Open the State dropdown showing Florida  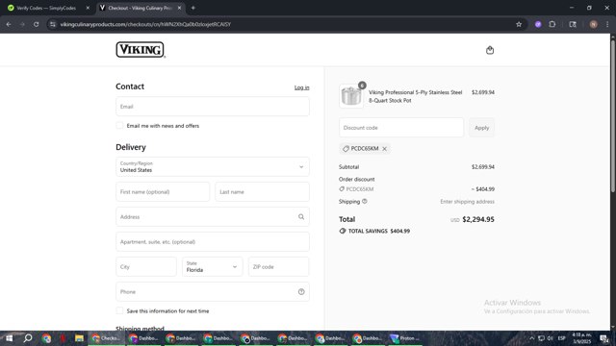click(x=212, y=267)
